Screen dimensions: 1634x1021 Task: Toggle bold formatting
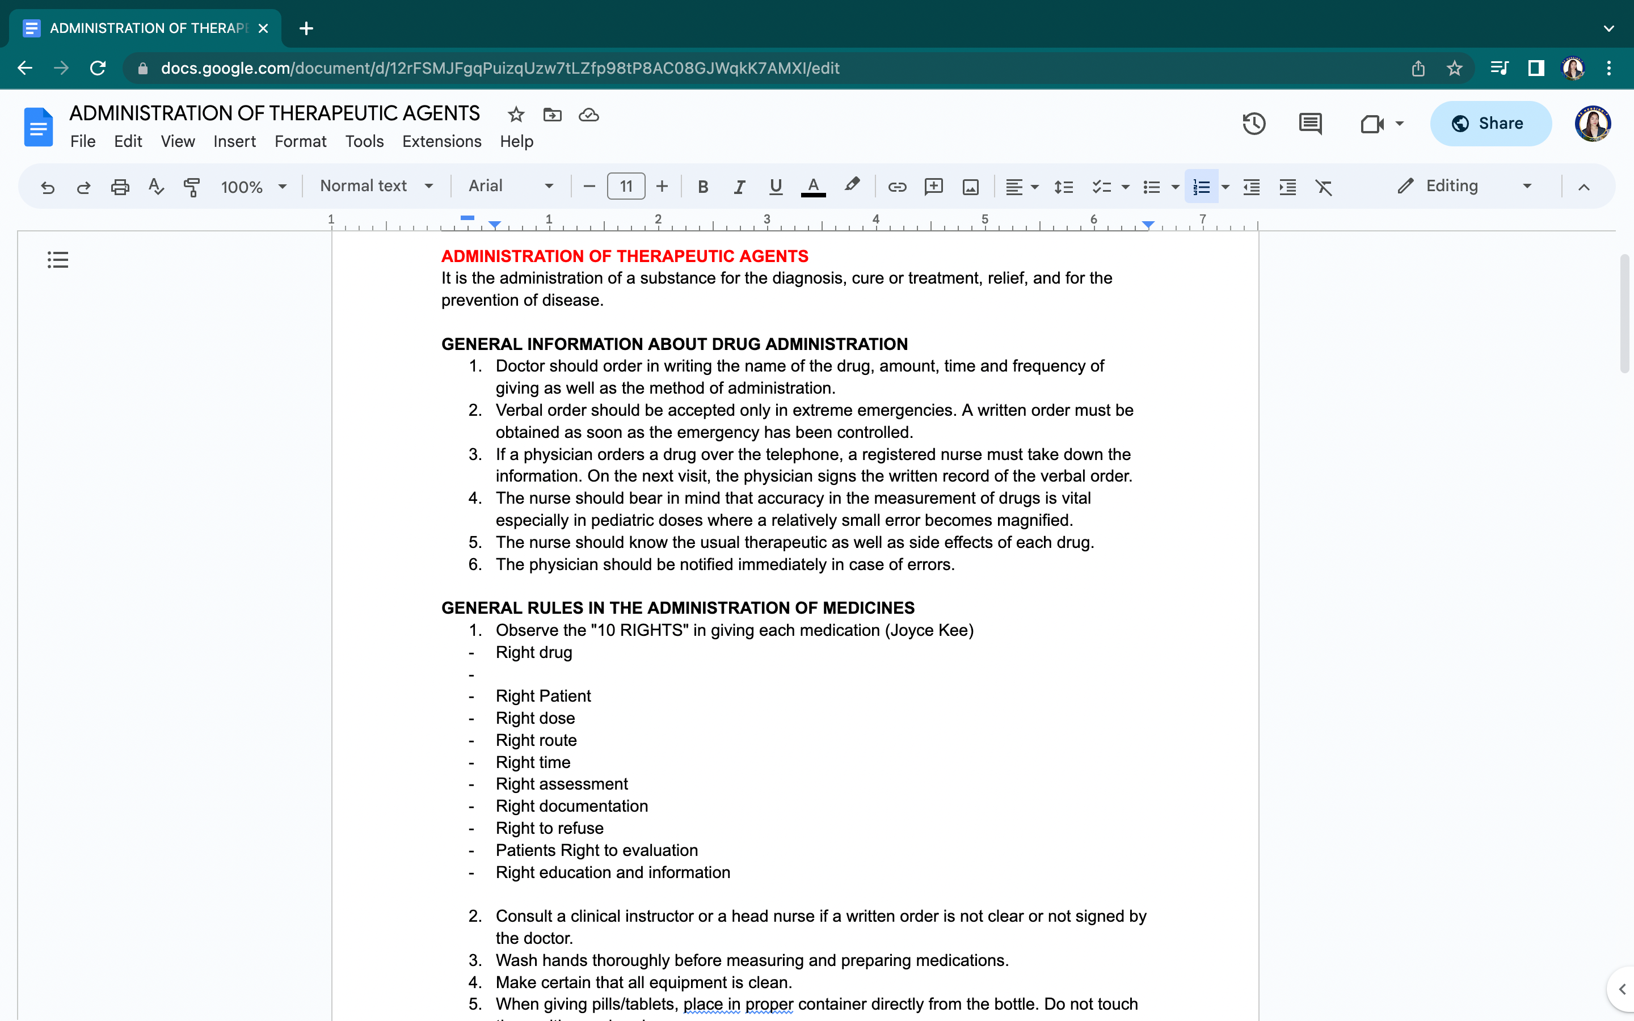pos(703,187)
